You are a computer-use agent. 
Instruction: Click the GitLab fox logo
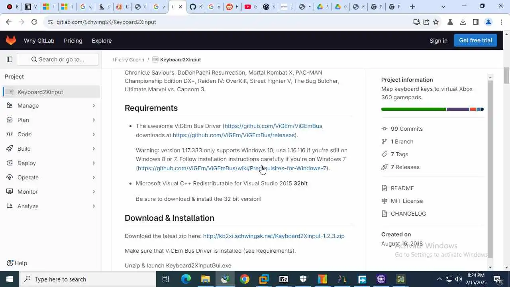[11, 40]
